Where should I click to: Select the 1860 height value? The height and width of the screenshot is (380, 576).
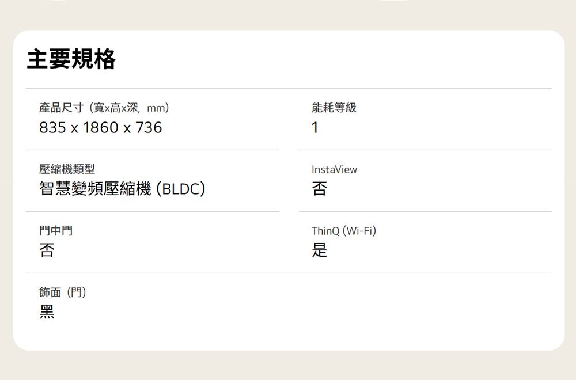click(101, 128)
